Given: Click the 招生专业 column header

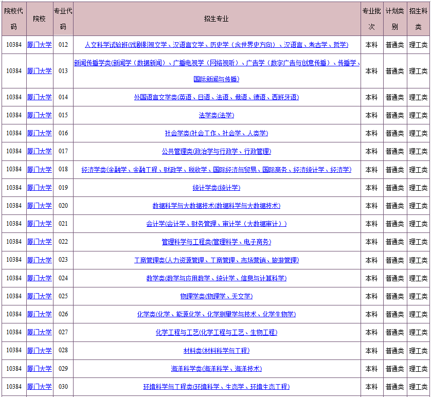Looking at the screenshot, I should [x=217, y=19].
